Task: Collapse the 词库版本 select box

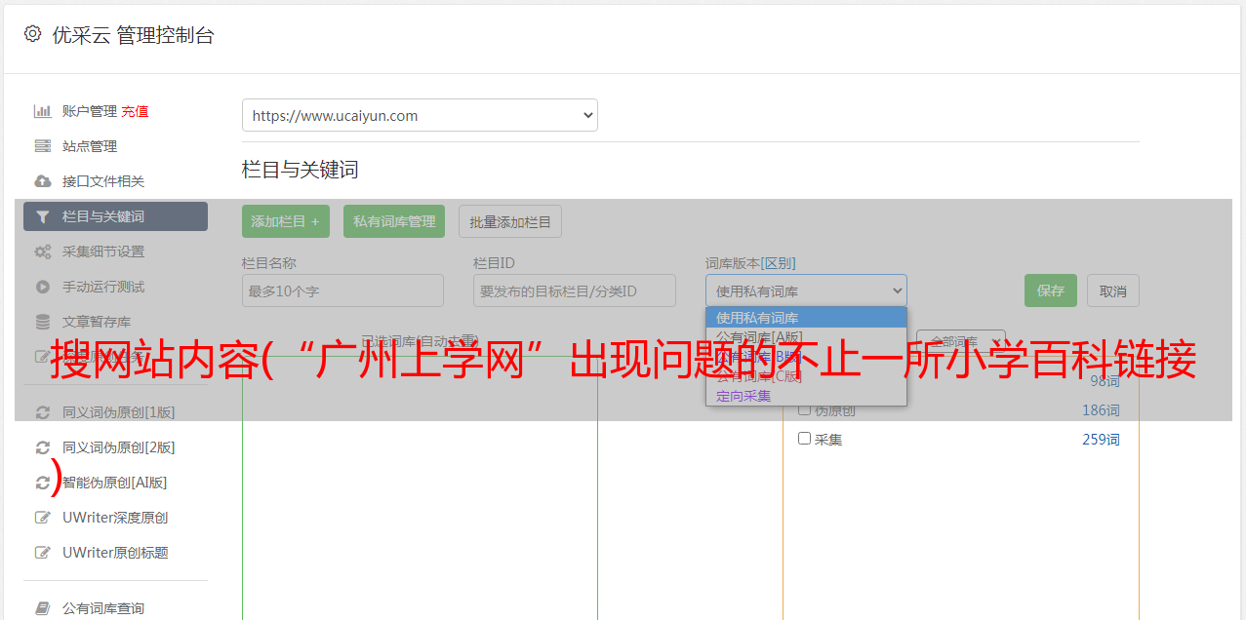Action: [x=806, y=291]
